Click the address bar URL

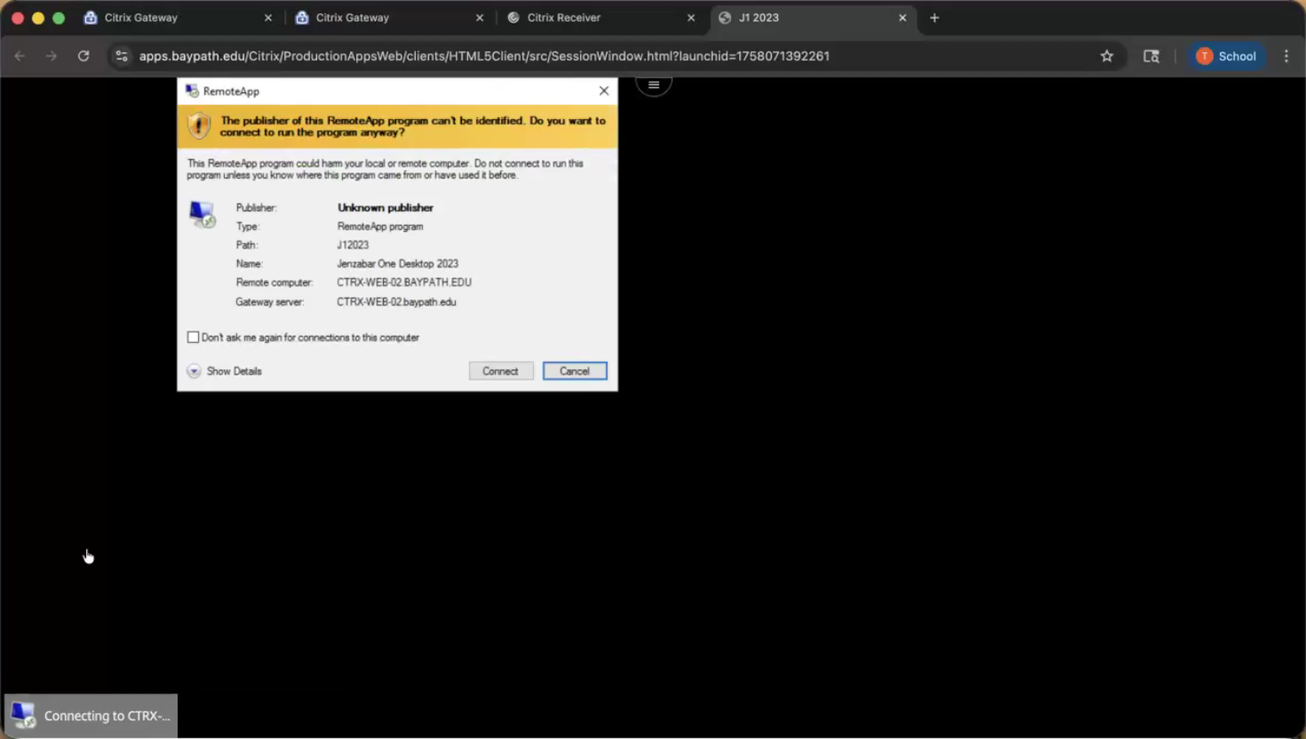484,56
